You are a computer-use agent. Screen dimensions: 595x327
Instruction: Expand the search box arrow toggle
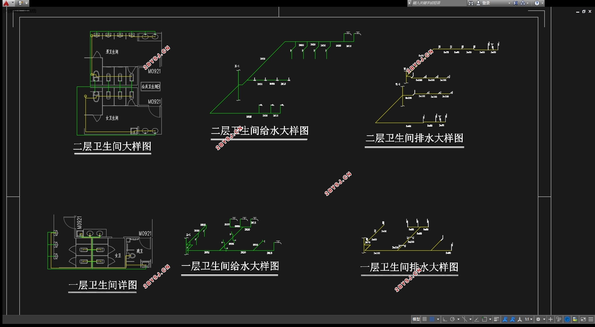click(x=410, y=3)
